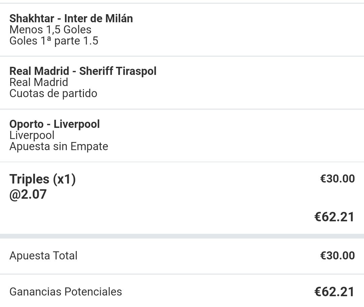Tap the @2.07 combined odds

point(28,194)
